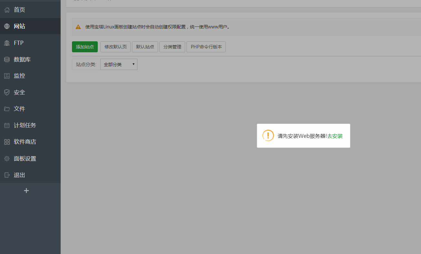Click the FTP icon in sidebar
This screenshot has height=254, width=421.
(x=7, y=43)
